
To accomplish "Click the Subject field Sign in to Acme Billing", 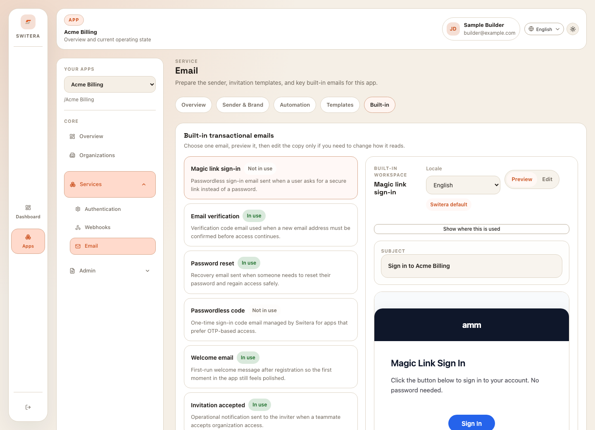I will point(471,266).
